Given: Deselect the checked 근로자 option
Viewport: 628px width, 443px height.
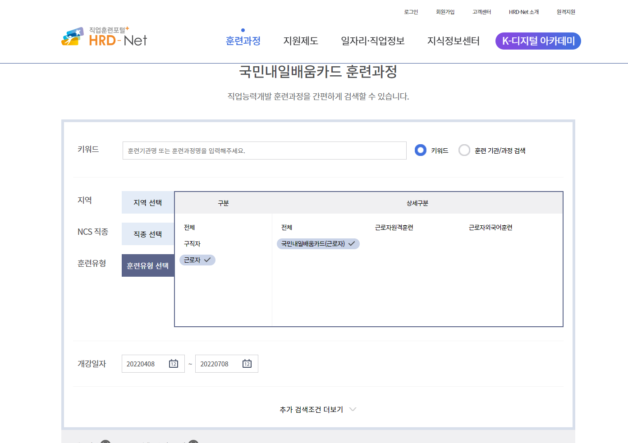Looking at the screenshot, I should click(x=197, y=260).
